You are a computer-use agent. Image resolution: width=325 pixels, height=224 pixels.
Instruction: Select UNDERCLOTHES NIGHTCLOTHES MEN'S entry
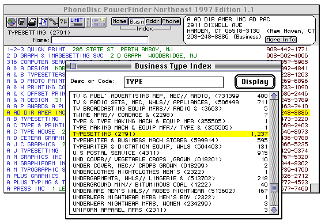(169, 172)
